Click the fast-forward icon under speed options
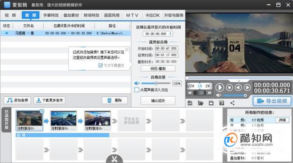This screenshot has height=163, width=293. pyautogui.click(x=210, y=93)
